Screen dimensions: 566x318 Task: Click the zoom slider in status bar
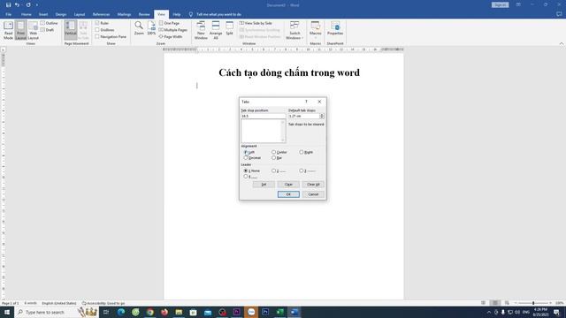pyautogui.click(x=533, y=303)
